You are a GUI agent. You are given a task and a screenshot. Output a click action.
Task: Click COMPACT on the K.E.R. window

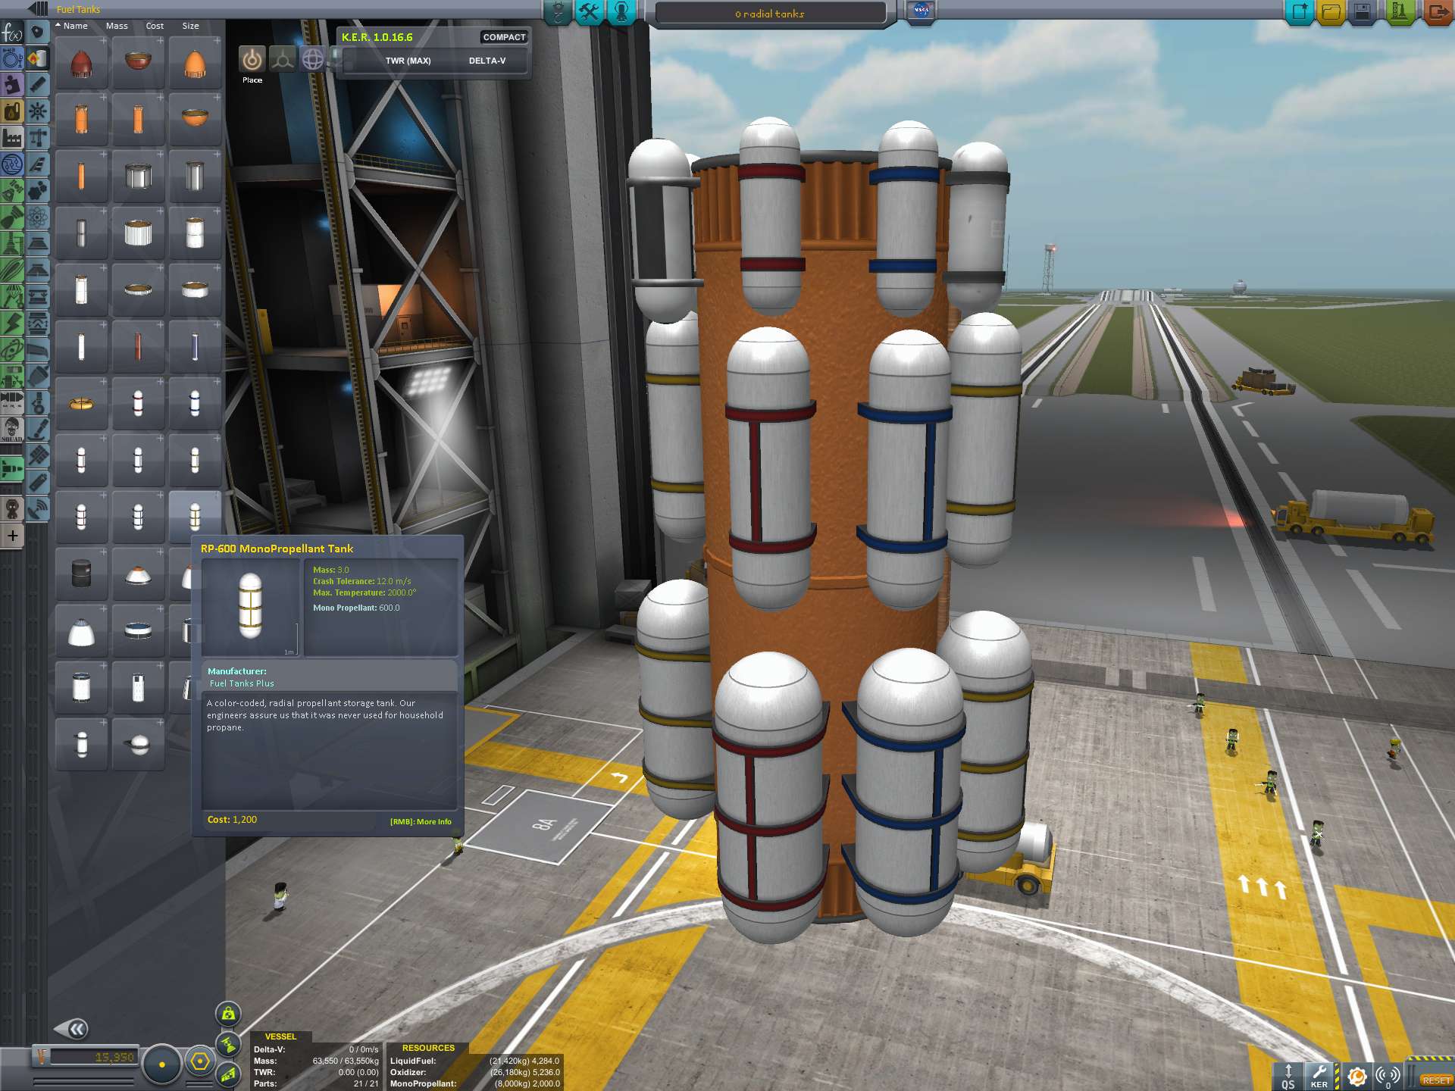[x=504, y=37]
